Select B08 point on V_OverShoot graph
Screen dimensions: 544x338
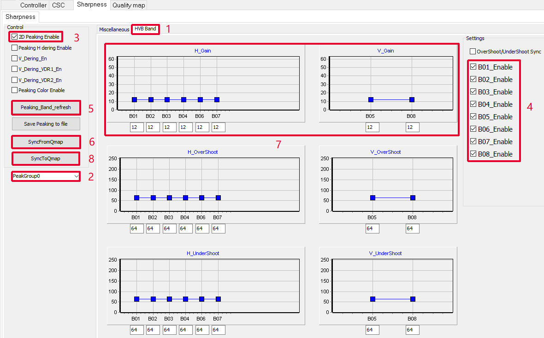click(413, 198)
